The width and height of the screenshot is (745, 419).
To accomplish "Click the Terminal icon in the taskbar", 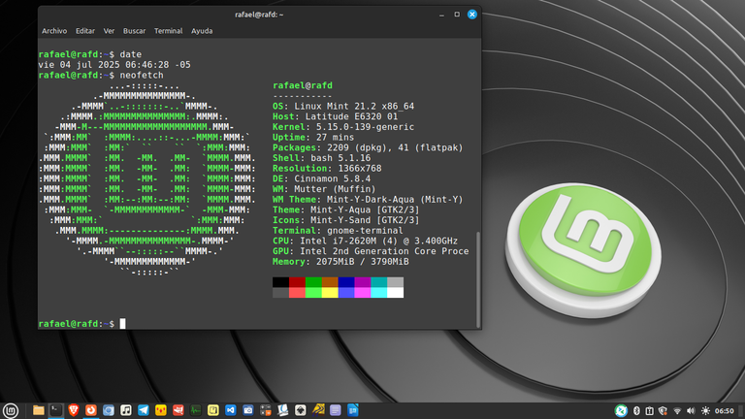I will pyautogui.click(x=56, y=410).
